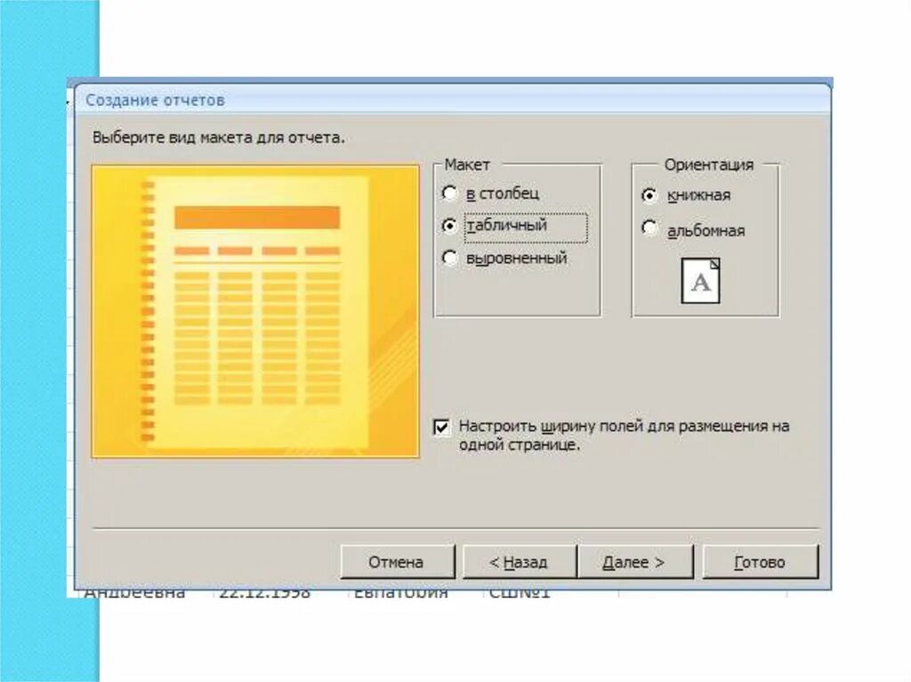Image resolution: width=911 pixels, height=682 pixels.
Task: Select the "в столбец" layout option
Action: [x=449, y=193]
